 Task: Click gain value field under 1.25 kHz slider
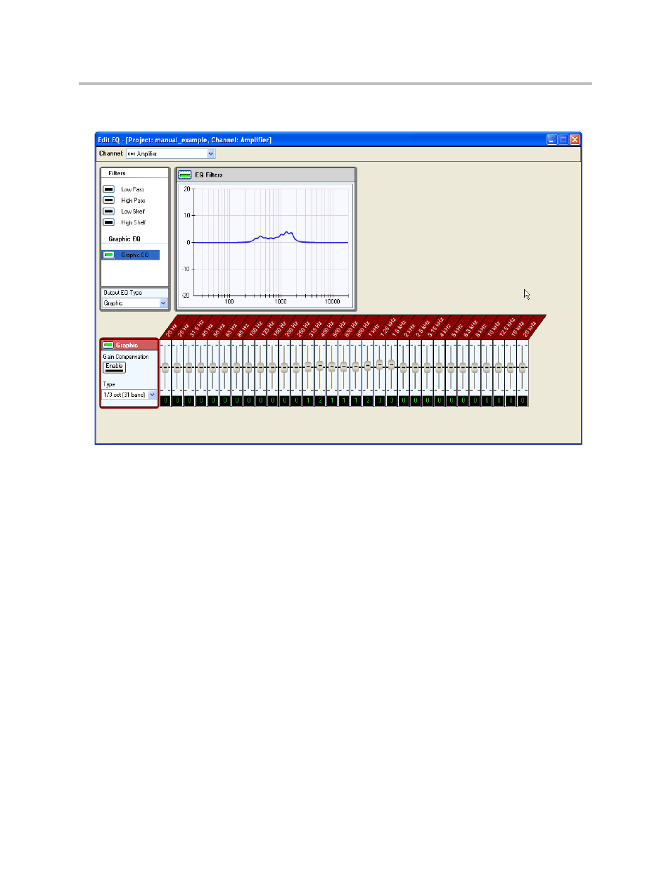(380, 400)
